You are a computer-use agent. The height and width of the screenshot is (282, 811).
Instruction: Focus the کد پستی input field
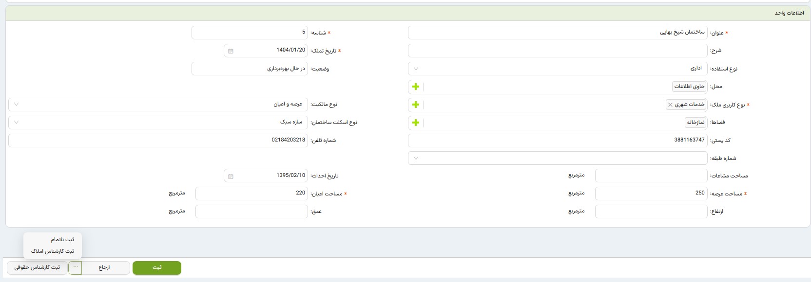click(557, 140)
